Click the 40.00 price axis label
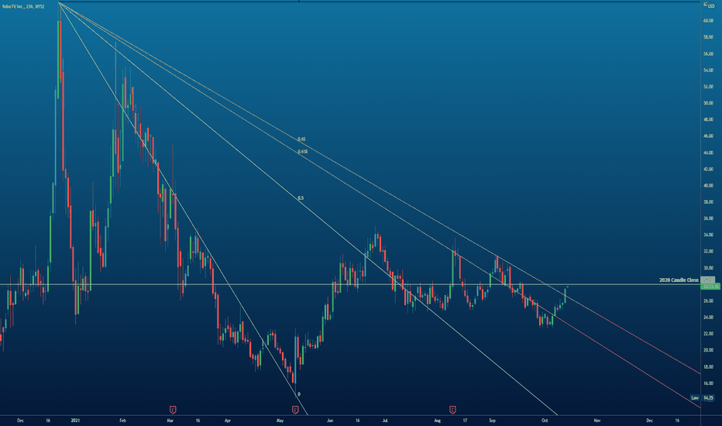 pos(708,186)
